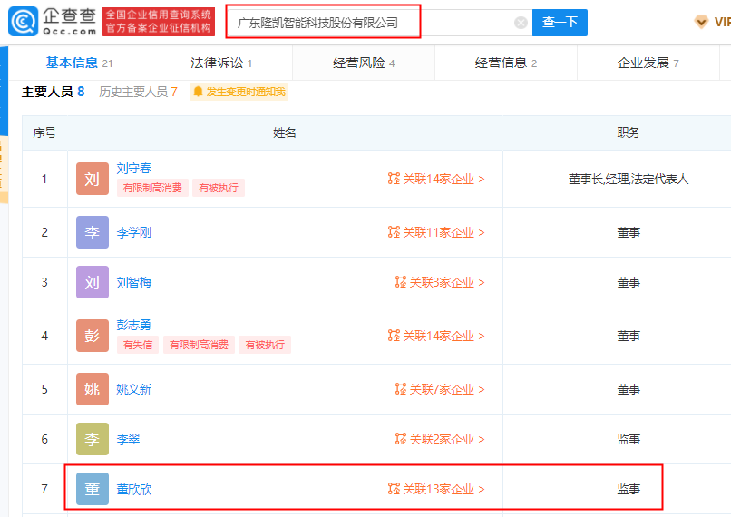This screenshot has width=731, height=517.
Task: Expand 关联7家企业 for 姚义新
Action: tap(440, 389)
